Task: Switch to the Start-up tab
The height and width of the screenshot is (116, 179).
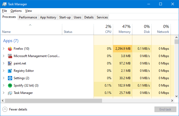Action: tap(65, 17)
